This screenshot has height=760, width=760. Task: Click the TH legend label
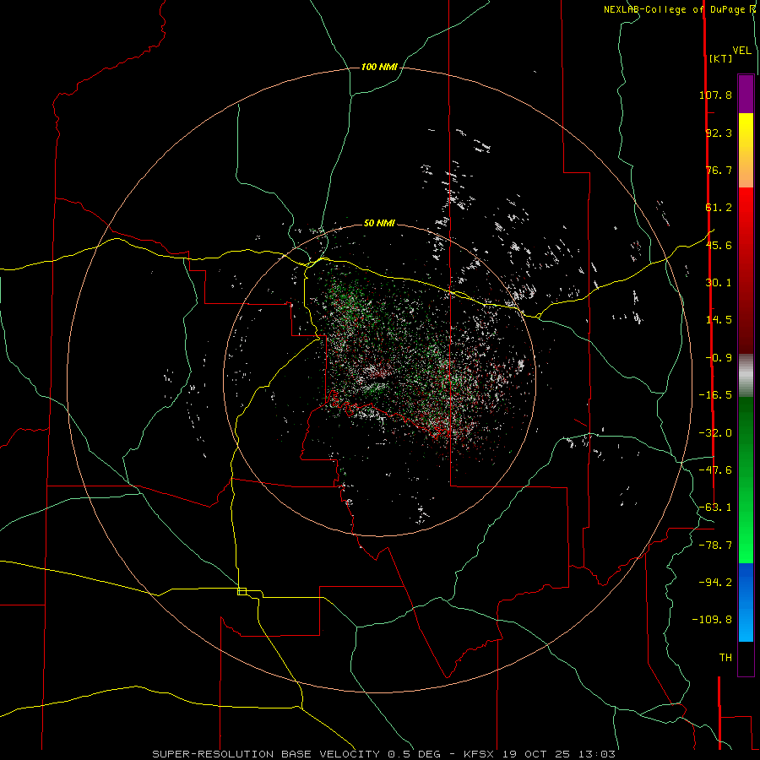(725, 658)
